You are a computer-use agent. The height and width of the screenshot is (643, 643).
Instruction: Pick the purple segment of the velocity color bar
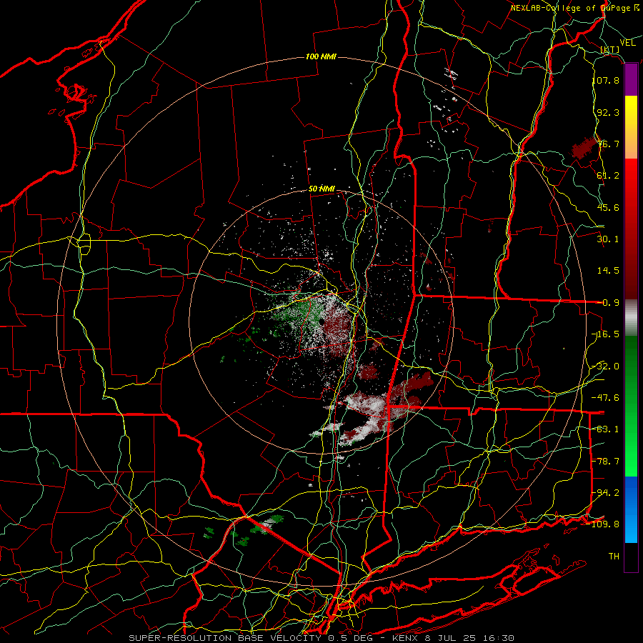pyautogui.click(x=631, y=80)
